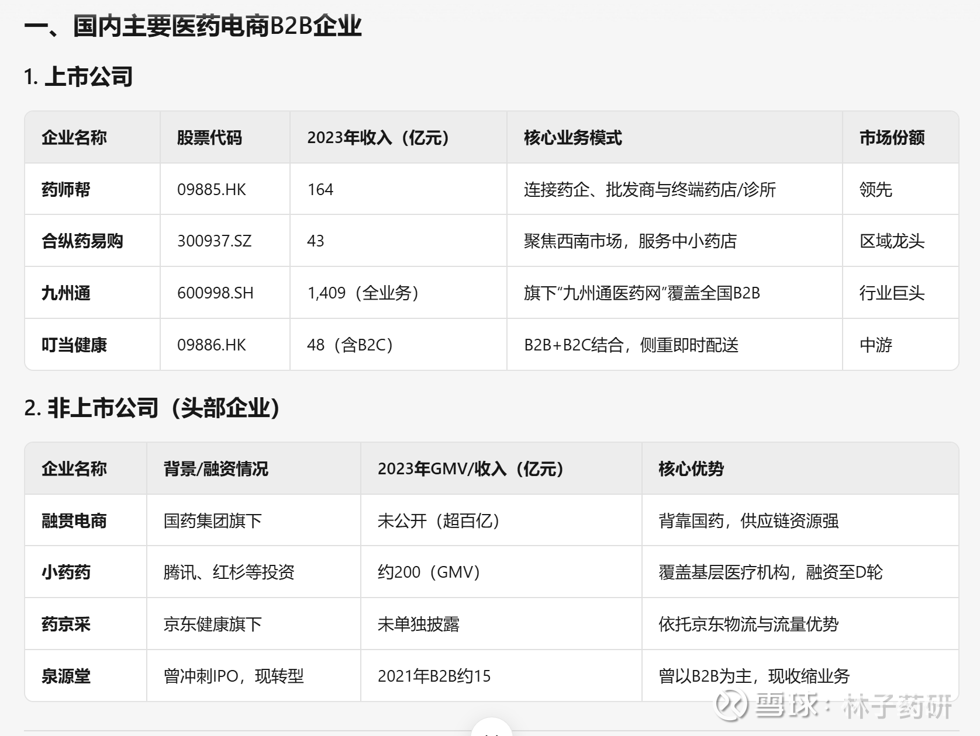Select the company name cell 药京采

[x=66, y=624]
